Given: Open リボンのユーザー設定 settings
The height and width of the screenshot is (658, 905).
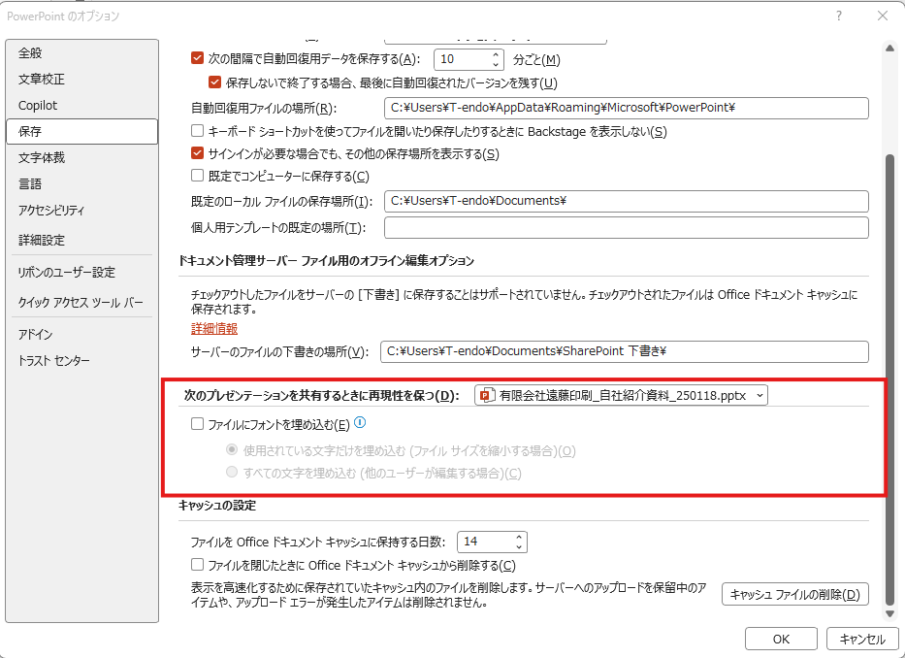Looking at the screenshot, I should click(x=66, y=272).
